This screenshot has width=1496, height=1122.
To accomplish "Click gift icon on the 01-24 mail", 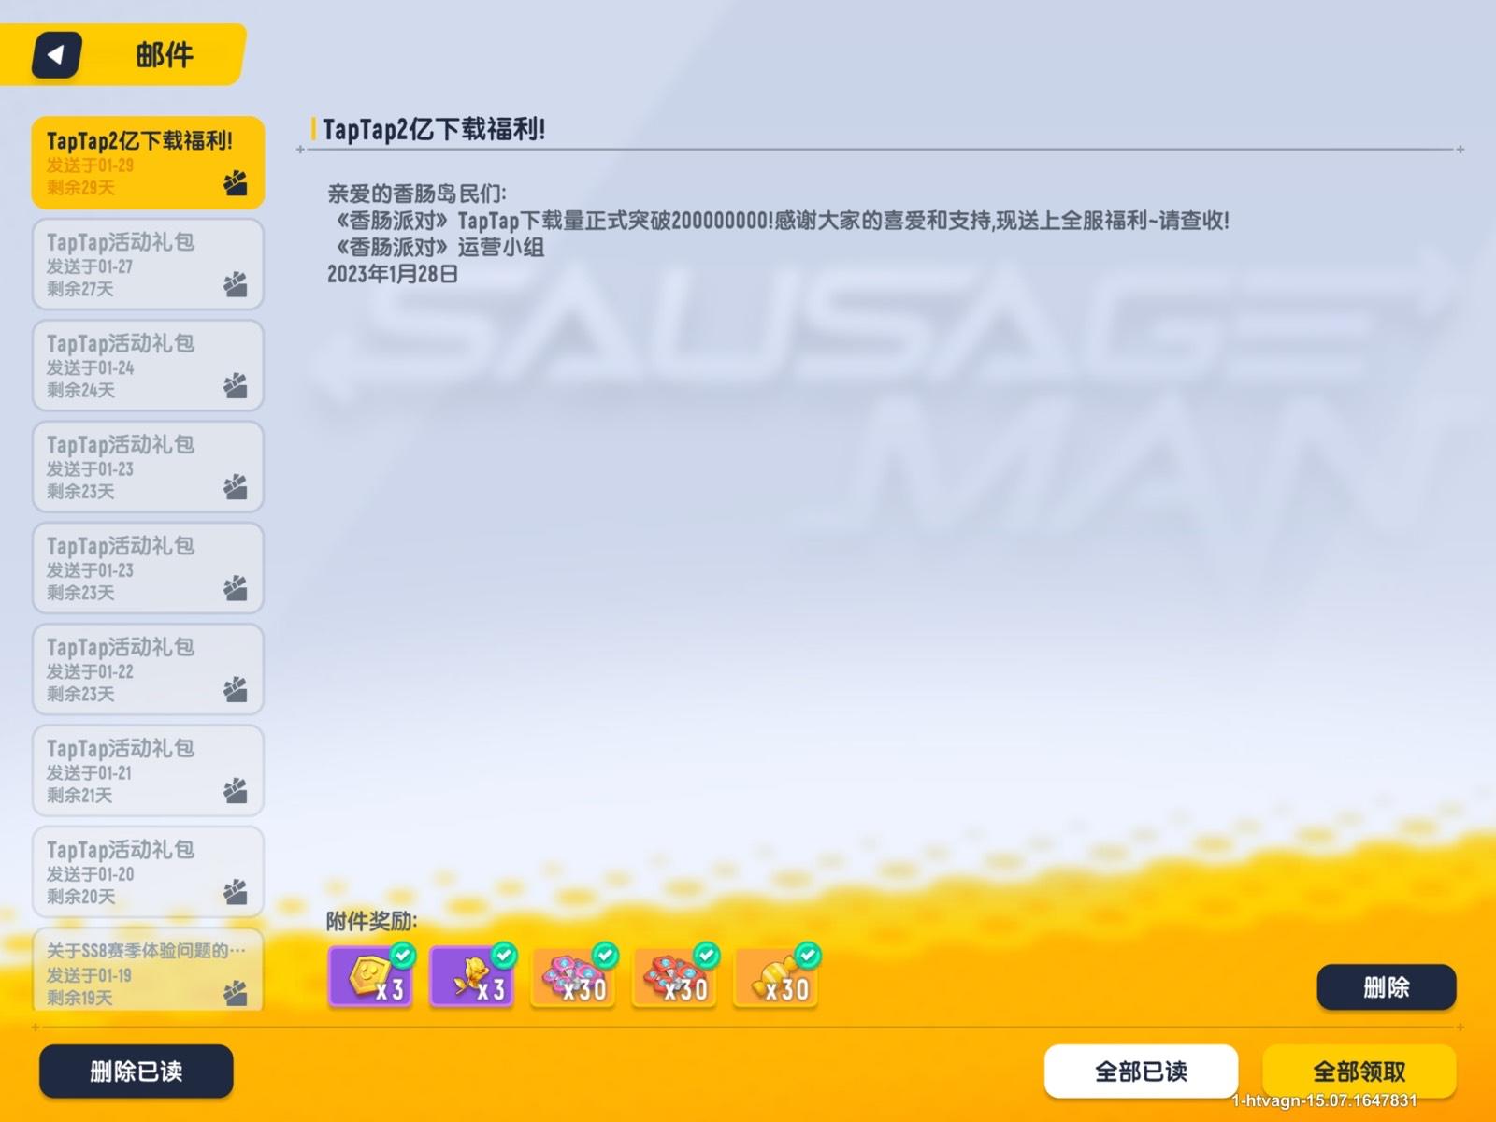I will pyautogui.click(x=236, y=385).
